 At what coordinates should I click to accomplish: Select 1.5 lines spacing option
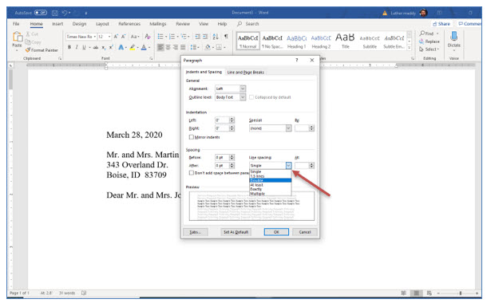coord(271,176)
